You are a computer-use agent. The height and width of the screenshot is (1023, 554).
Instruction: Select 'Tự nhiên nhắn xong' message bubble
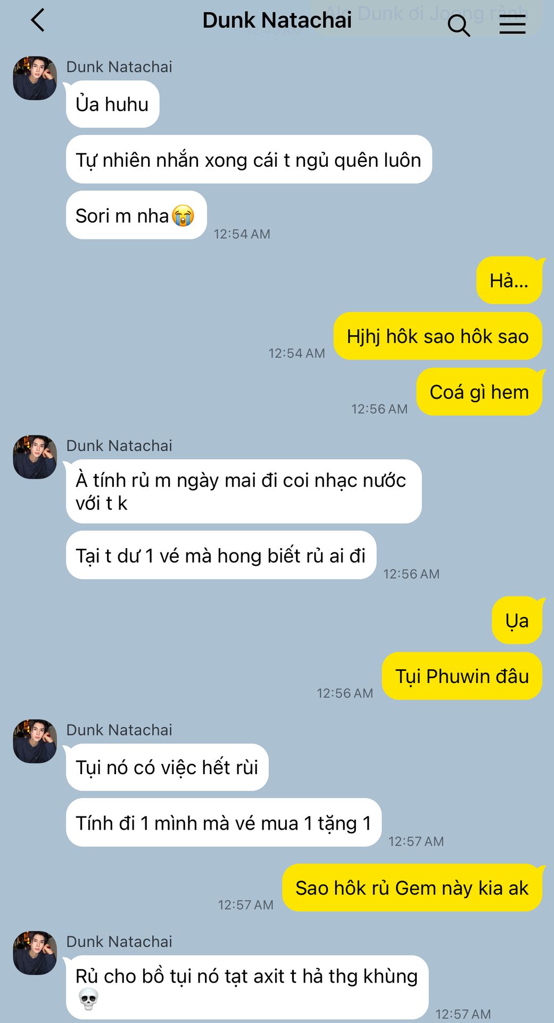point(249,160)
